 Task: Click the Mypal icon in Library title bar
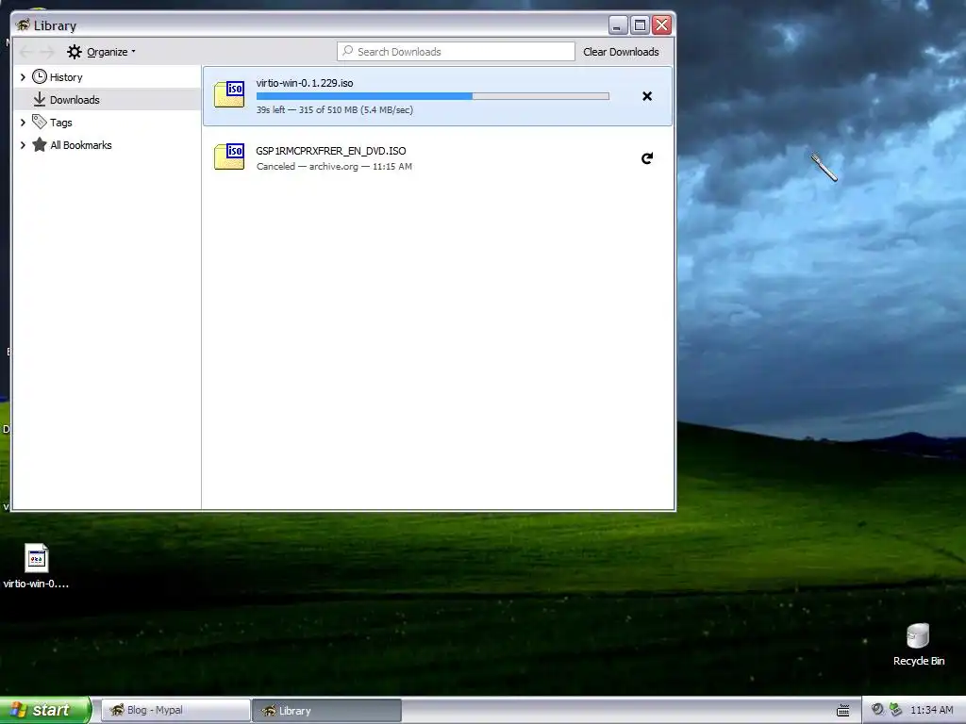(23, 25)
